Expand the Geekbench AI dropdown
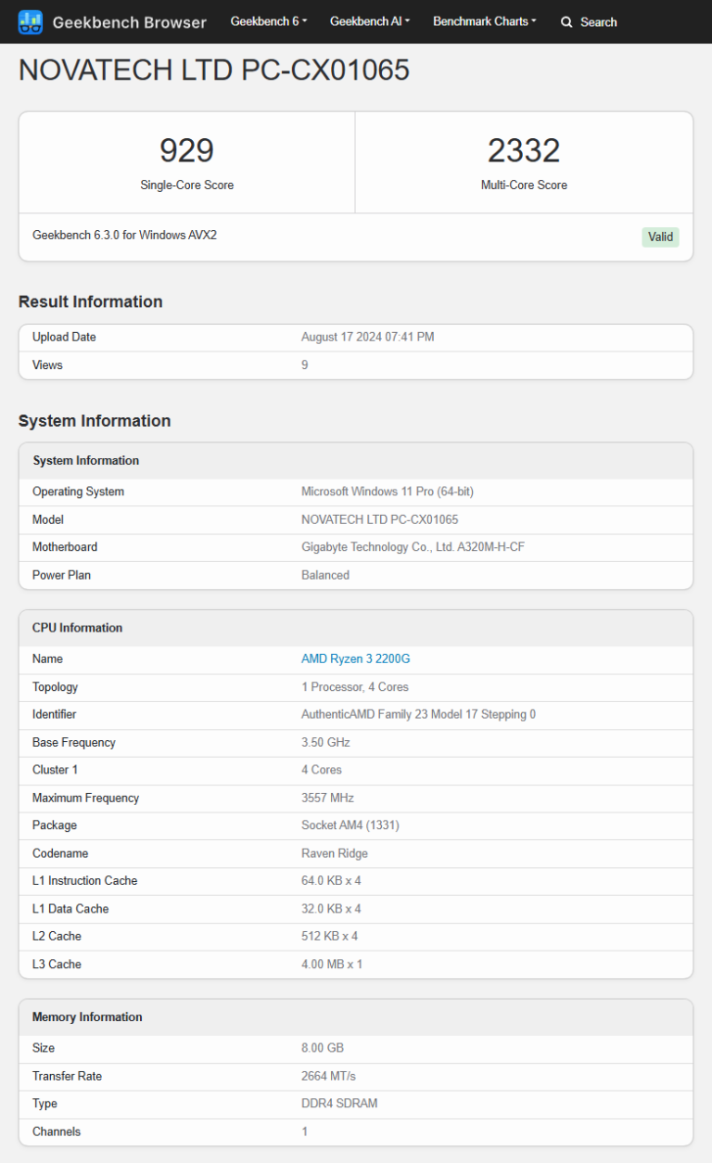 pyautogui.click(x=369, y=21)
